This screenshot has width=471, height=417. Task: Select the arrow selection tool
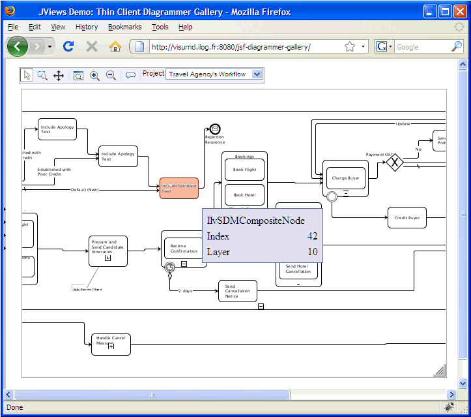[x=27, y=75]
